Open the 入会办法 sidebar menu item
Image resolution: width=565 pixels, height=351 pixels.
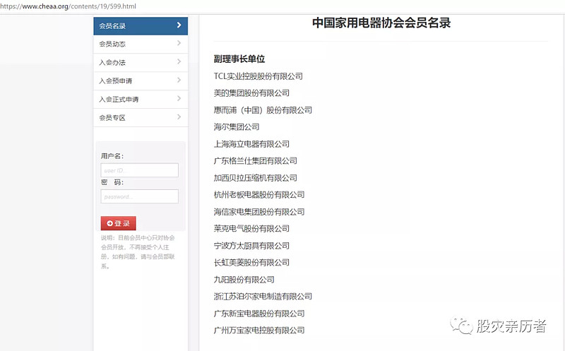141,63
